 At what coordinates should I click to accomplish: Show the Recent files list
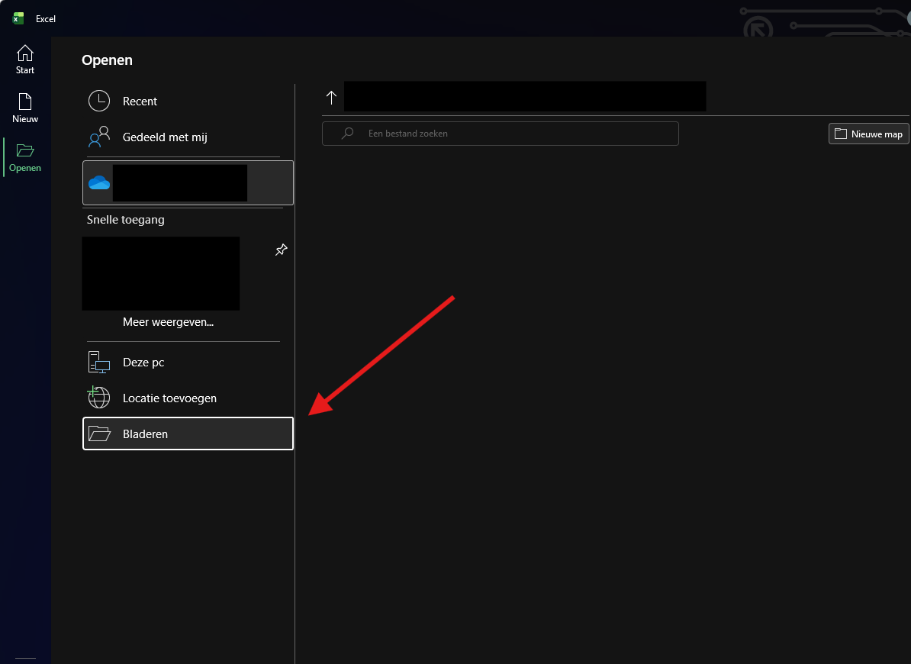188,101
